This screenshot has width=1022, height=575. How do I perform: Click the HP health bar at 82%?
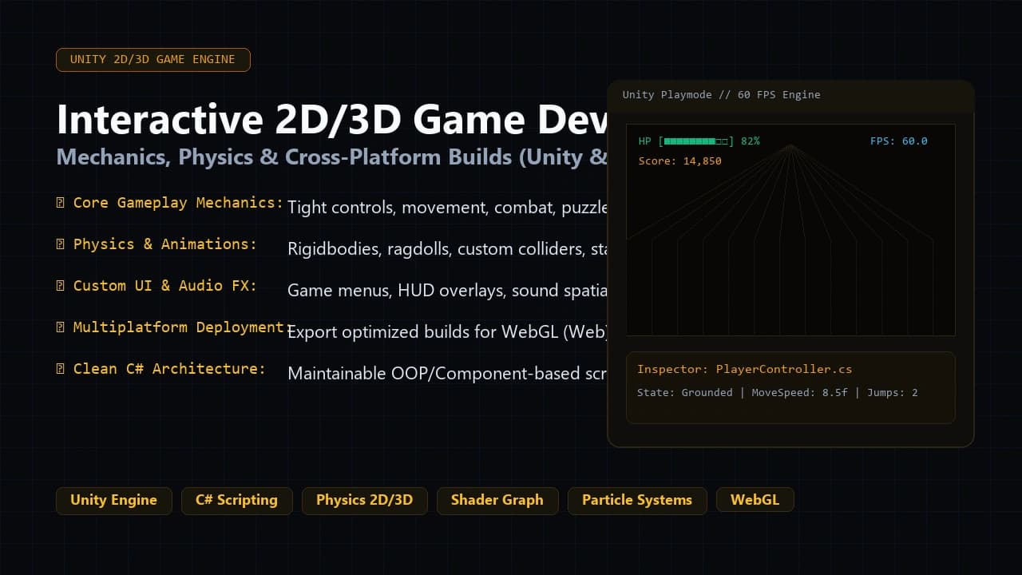pyautogui.click(x=699, y=141)
